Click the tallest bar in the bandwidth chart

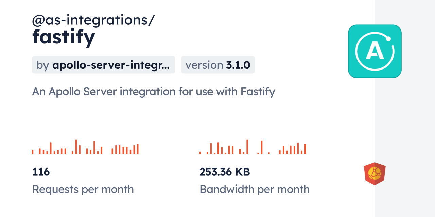(247, 147)
